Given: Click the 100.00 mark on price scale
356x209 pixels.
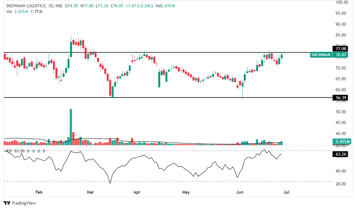Looking at the screenshot, I should tap(341, 2).
